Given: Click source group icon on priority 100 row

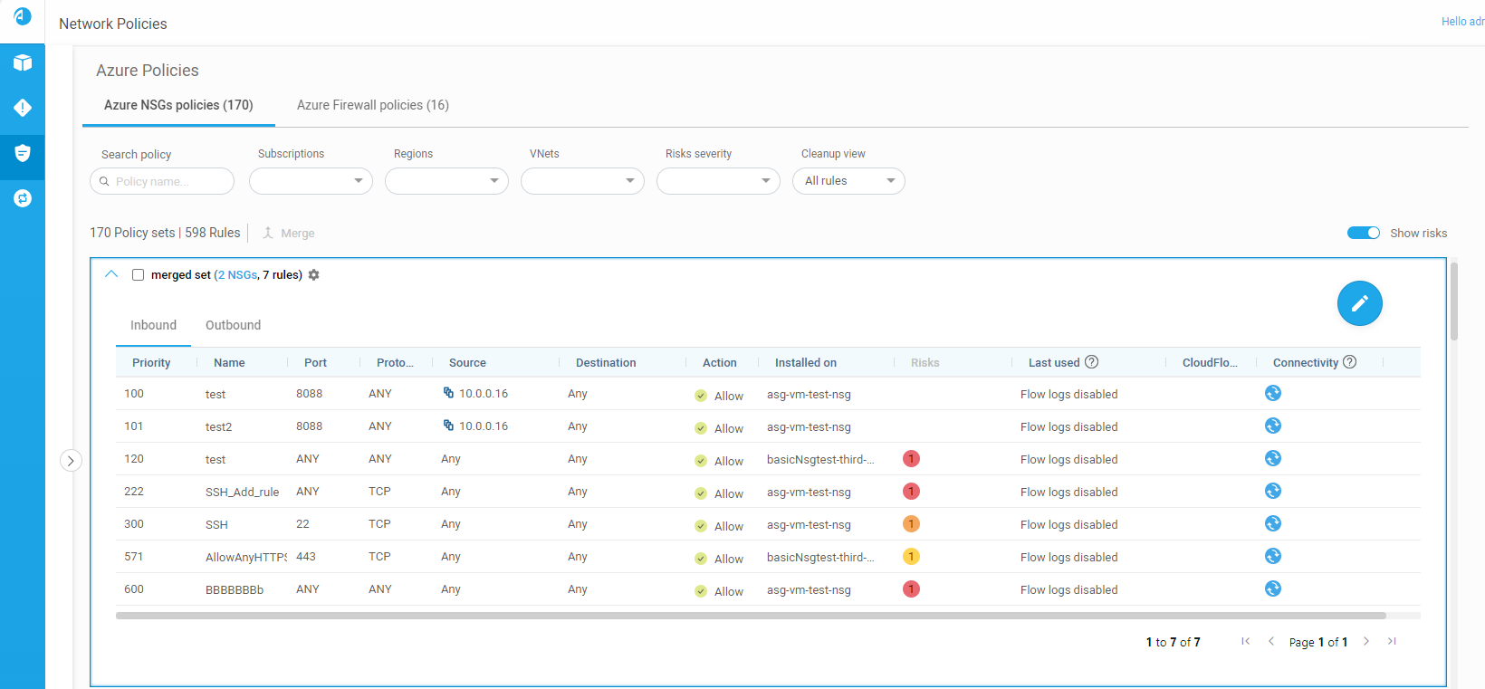Looking at the screenshot, I should pos(448,393).
